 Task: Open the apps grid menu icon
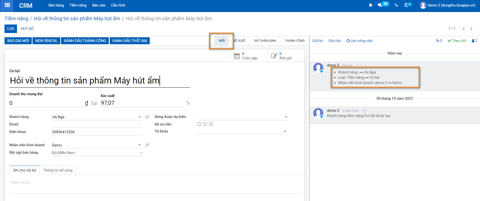click(x=7, y=5)
